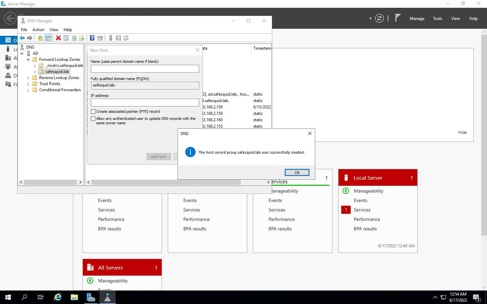Open Tools menu in Server Manager

pyautogui.click(x=437, y=19)
